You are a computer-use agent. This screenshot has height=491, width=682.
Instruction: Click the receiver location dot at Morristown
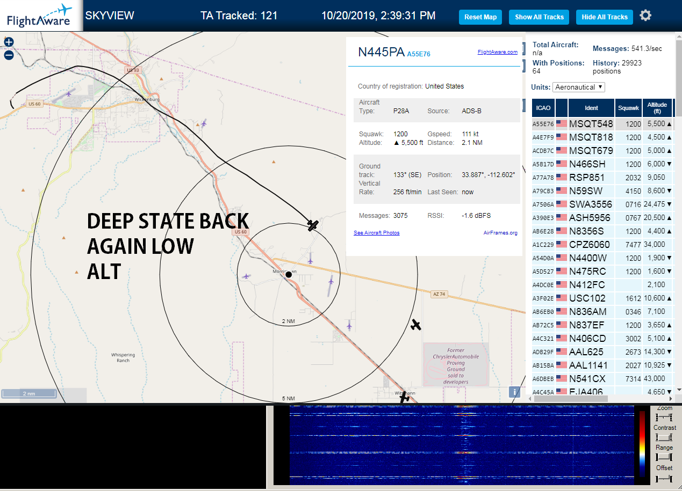[289, 274]
